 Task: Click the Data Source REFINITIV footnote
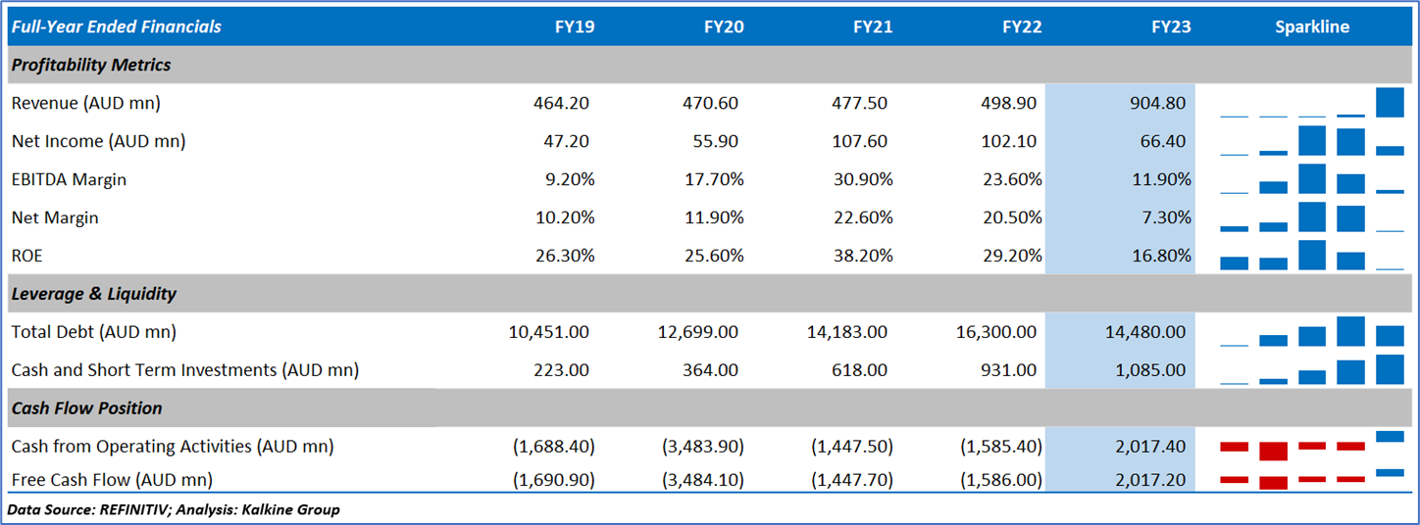point(174,509)
